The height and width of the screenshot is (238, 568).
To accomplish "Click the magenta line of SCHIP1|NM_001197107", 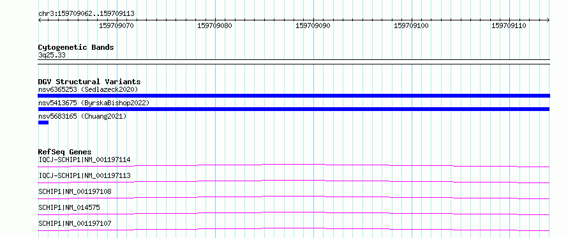I will pos(294,229).
